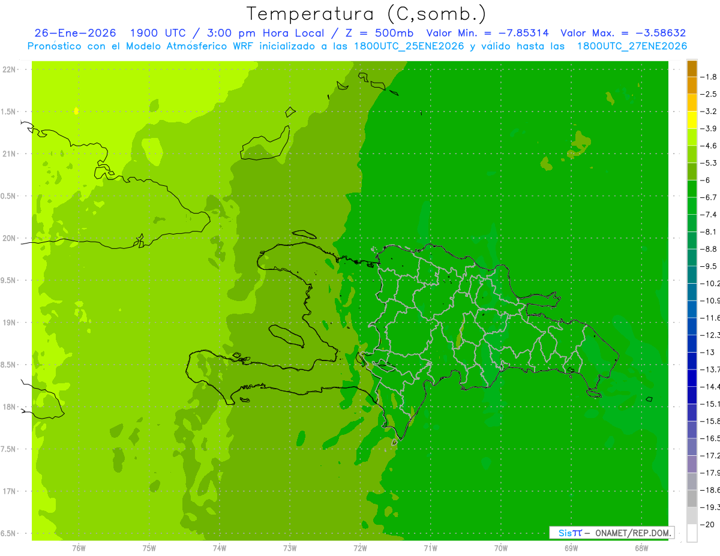Click the '69W' longitude label
Image resolution: width=720 pixels, height=556 pixels.
(x=571, y=548)
